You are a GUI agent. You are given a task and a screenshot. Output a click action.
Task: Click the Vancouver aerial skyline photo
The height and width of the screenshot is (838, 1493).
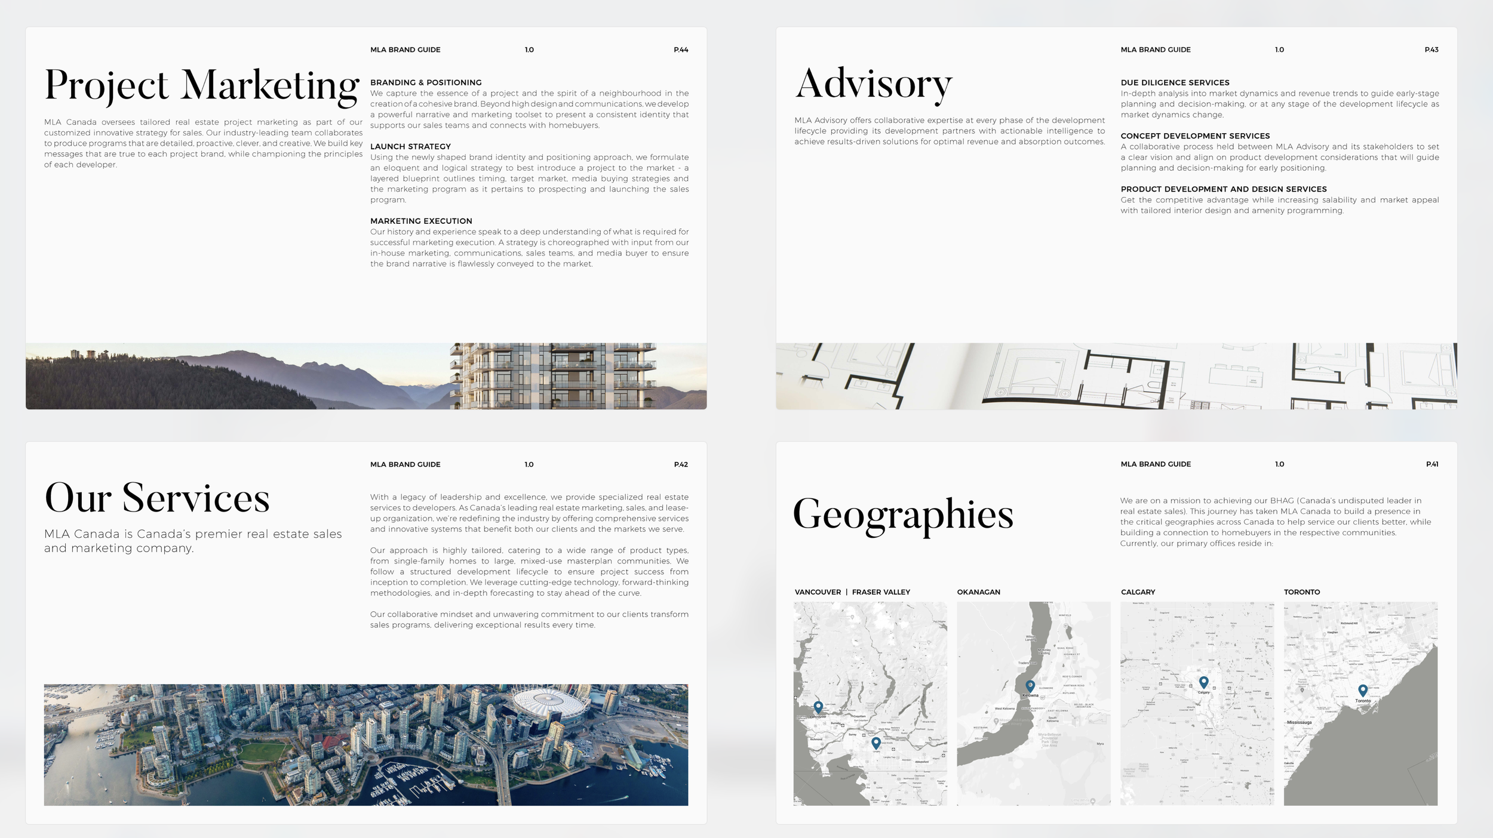point(366,745)
